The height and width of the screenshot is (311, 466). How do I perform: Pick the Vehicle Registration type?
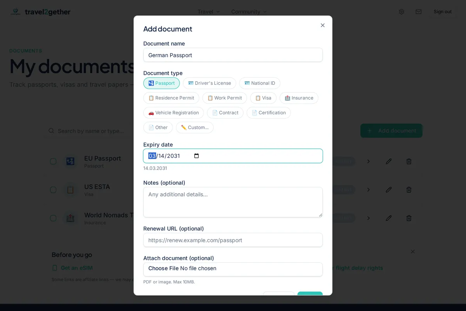tap(174, 113)
